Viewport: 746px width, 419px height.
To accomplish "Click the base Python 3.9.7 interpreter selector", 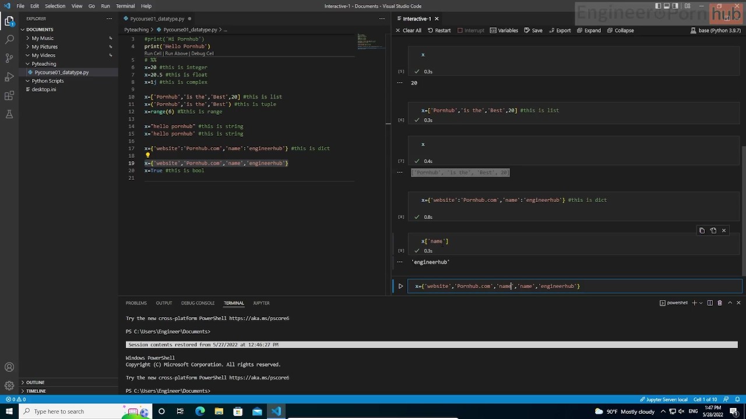I will (x=716, y=30).
